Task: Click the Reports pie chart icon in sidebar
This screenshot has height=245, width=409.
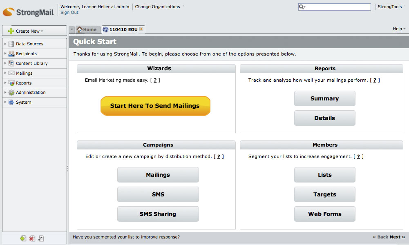Action: [11, 83]
